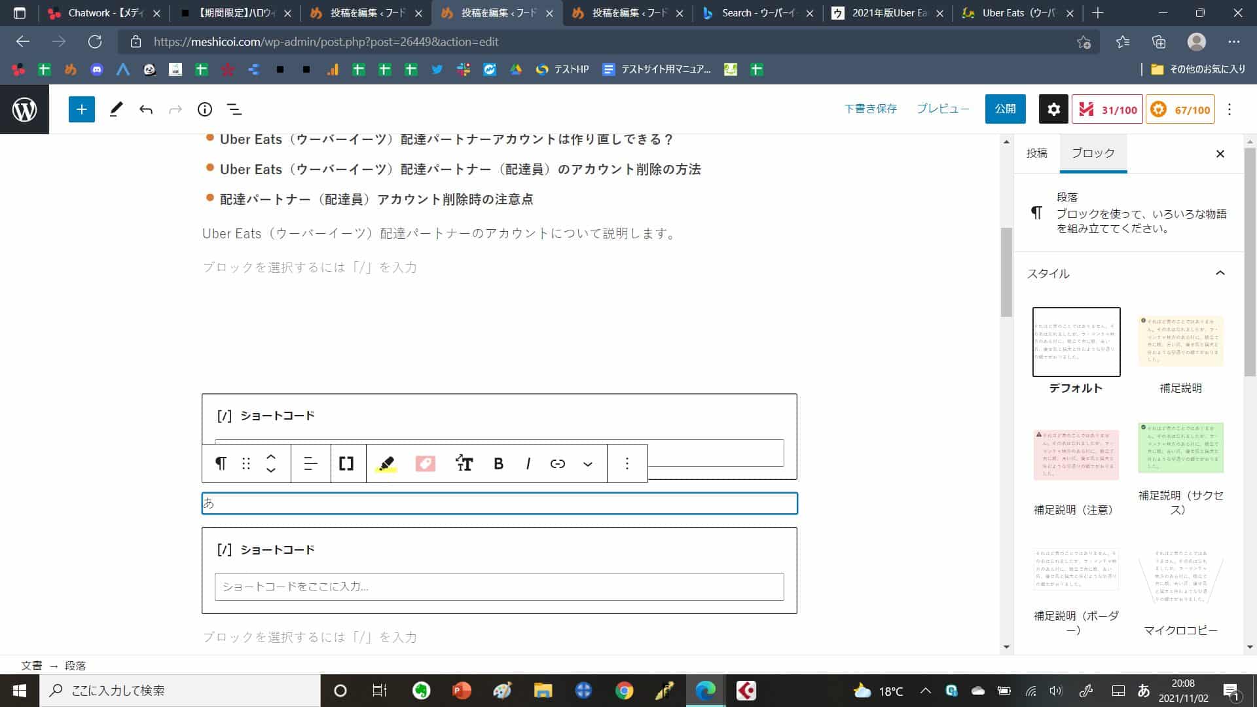Apply the pink eraser highlight tool
The width and height of the screenshot is (1257, 707).
click(426, 463)
